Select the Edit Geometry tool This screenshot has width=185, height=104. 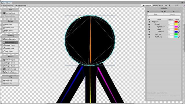pos(10,42)
